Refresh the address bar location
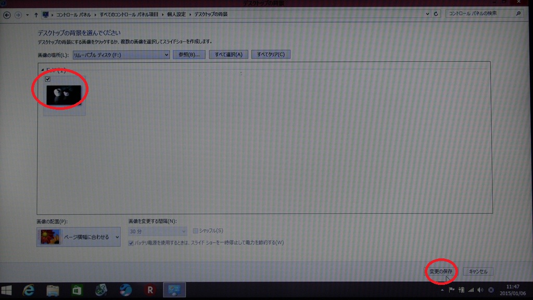The image size is (533, 300). point(436,14)
